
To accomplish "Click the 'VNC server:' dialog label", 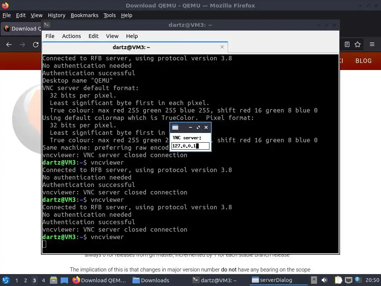I will point(187,138).
